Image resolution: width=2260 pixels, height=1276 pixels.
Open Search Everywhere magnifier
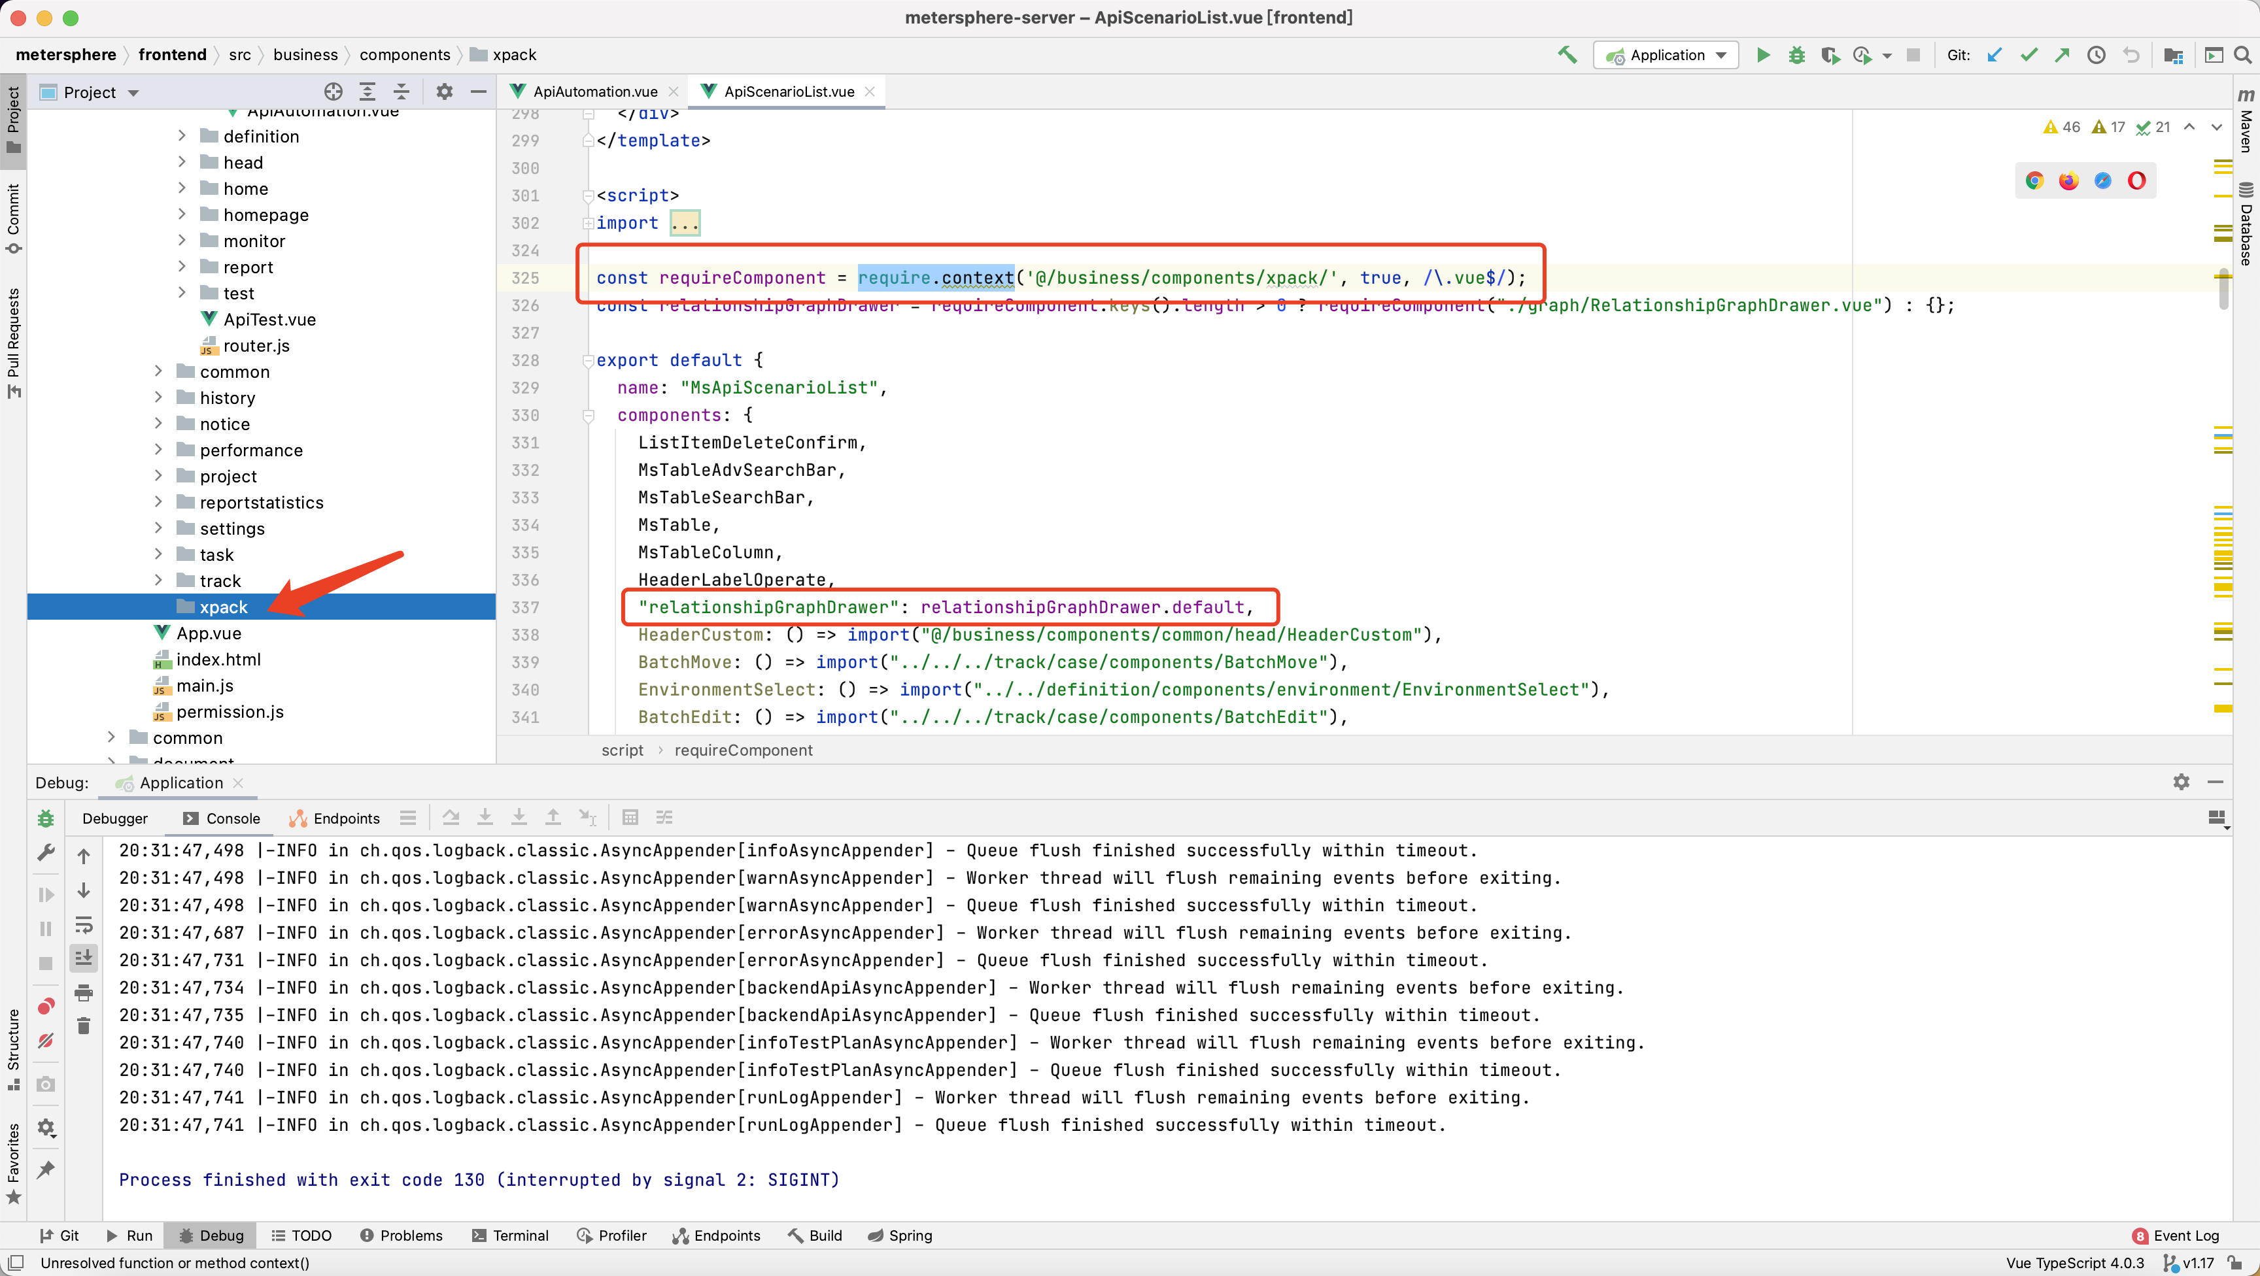point(2244,54)
